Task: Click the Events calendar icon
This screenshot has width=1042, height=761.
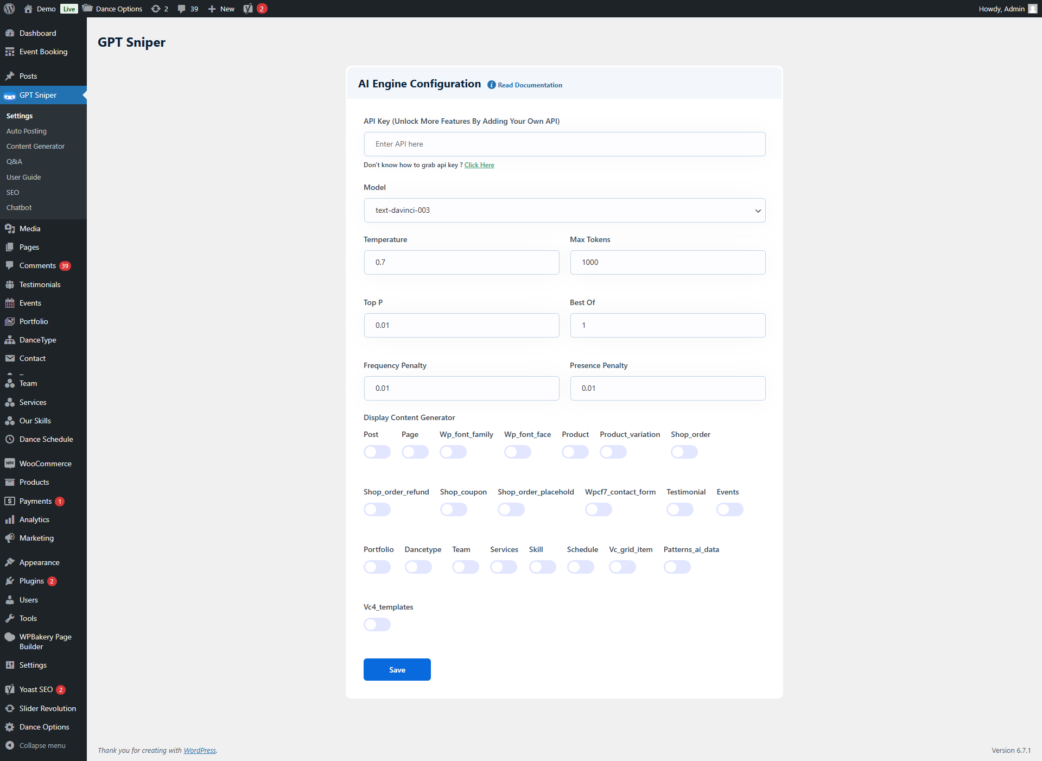Action: [x=10, y=303]
